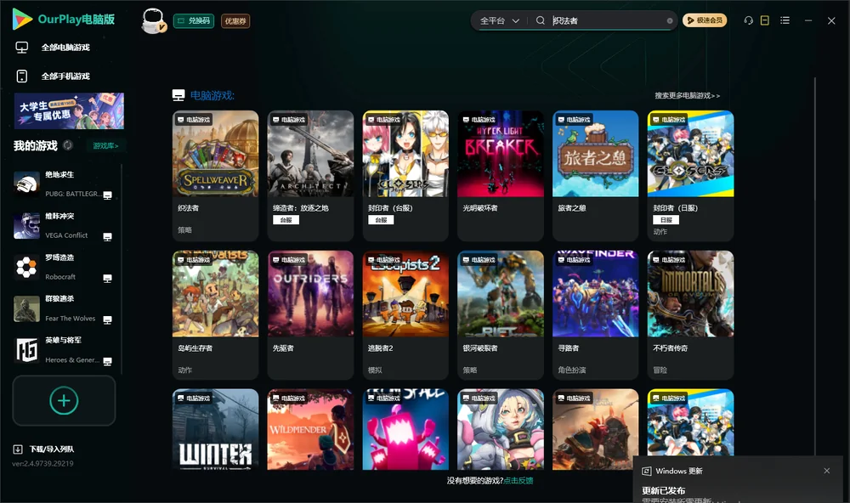Screen dimensions: 850x503
Task: Open the customer service headset icon
Action: tap(748, 20)
